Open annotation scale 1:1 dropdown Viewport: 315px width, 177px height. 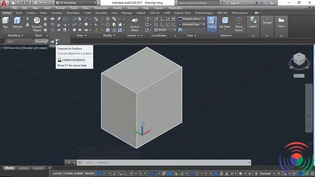233,174
